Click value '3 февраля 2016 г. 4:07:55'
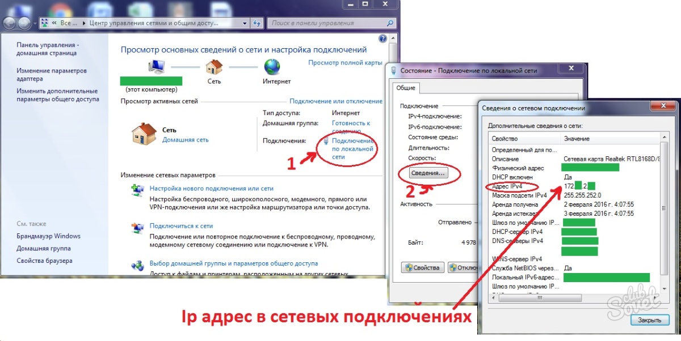This screenshot has height=341, width=681. [x=599, y=214]
